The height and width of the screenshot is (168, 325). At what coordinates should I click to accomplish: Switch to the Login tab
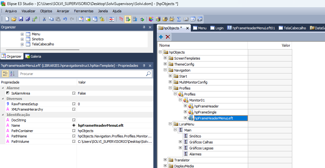tap(217, 28)
